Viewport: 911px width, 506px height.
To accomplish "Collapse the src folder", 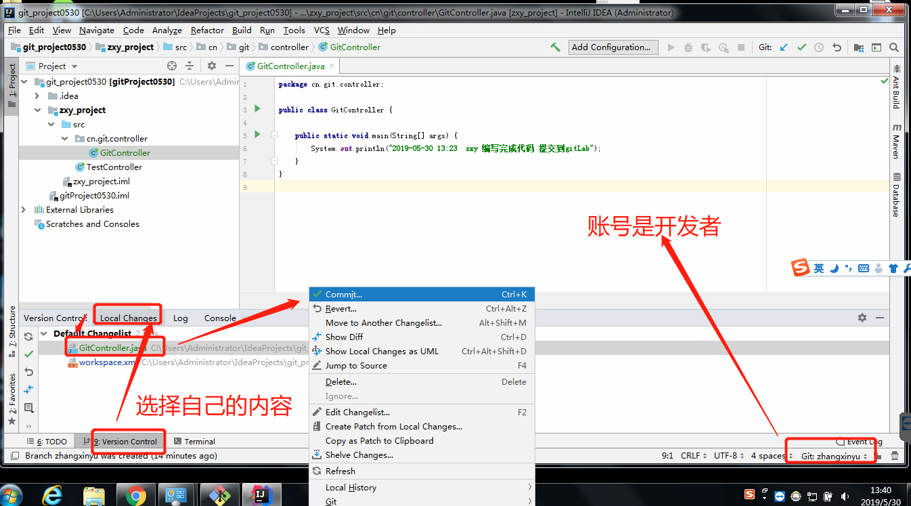I will coord(51,124).
